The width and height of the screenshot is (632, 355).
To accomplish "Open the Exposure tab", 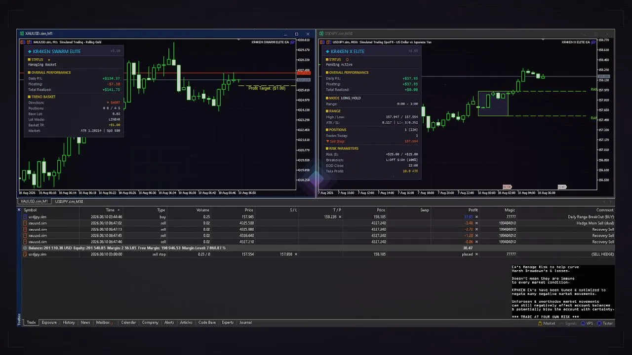I will pyautogui.click(x=49, y=322).
